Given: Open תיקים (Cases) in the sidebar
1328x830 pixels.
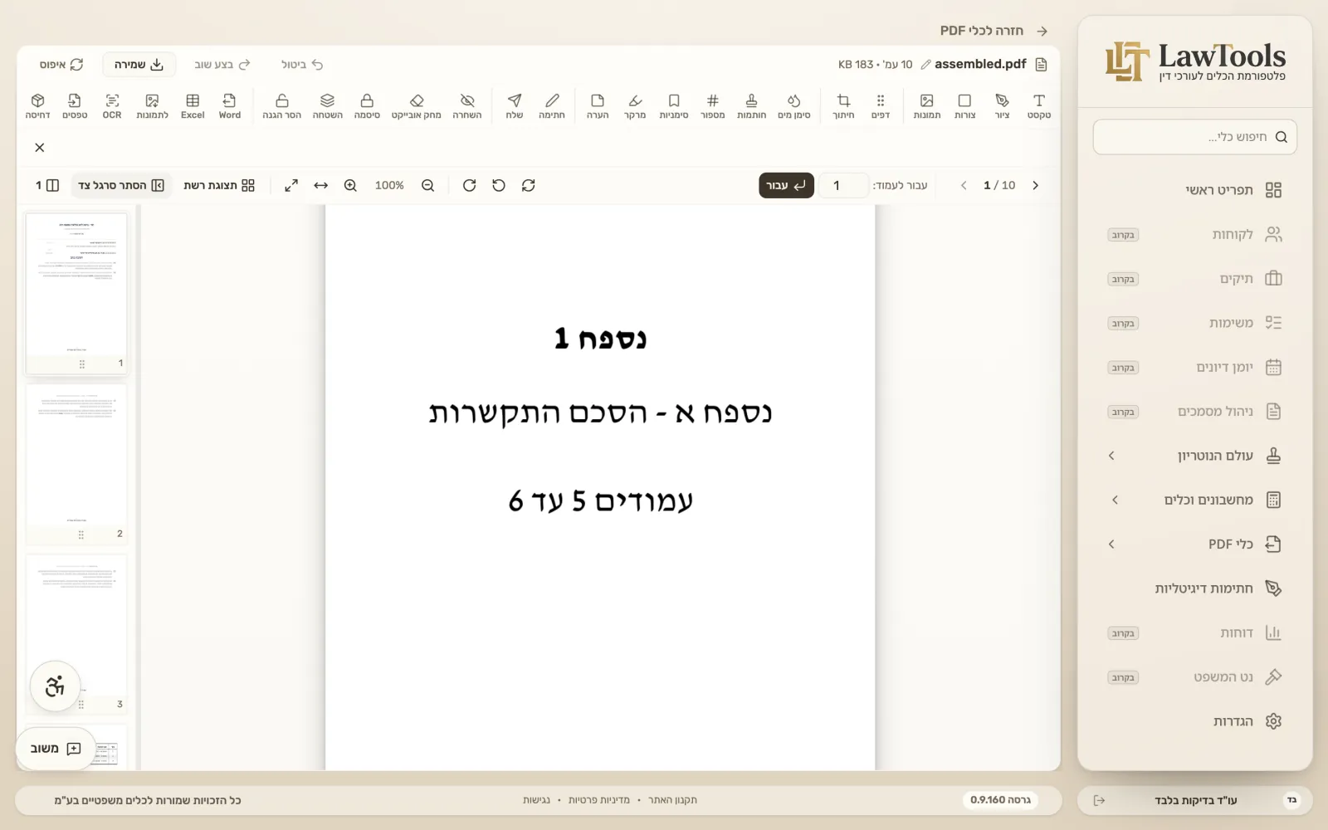Looking at the screenshot, I should click(x=1195, y=278).
